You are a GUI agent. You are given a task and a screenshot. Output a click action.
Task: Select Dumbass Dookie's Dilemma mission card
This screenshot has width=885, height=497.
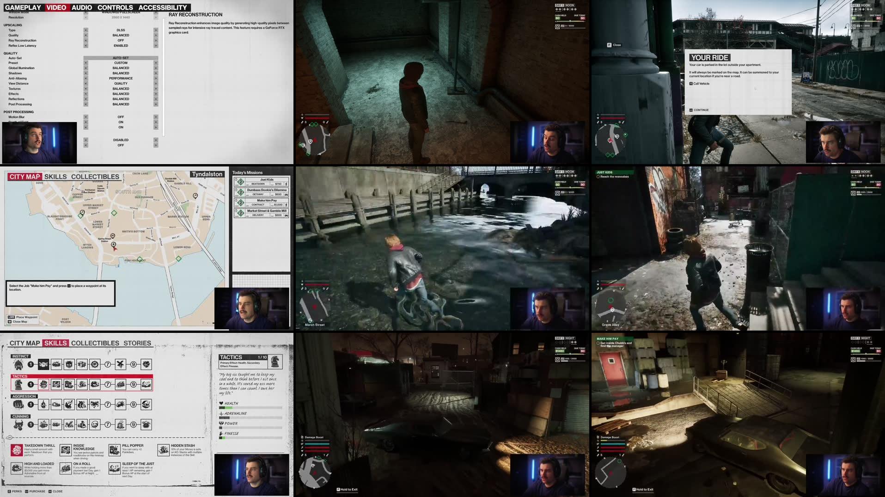pyautogui.click(x=262, y=192)
